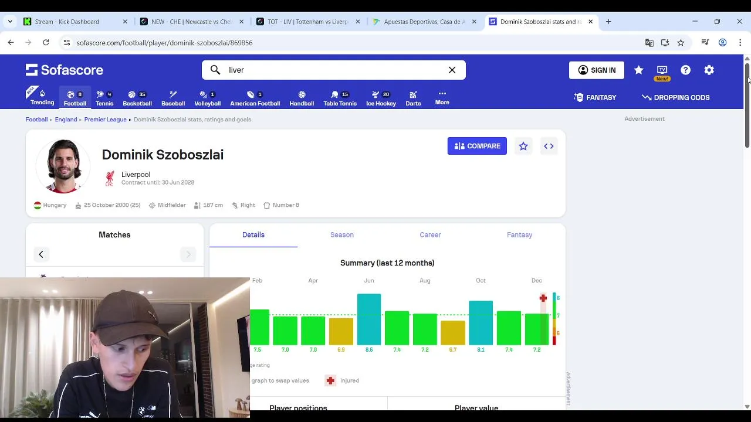Switch to the Career tab

point(430,234)
